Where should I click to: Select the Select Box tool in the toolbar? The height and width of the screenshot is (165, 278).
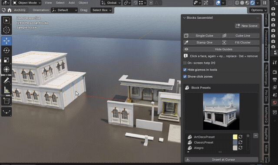pos(7,20)
